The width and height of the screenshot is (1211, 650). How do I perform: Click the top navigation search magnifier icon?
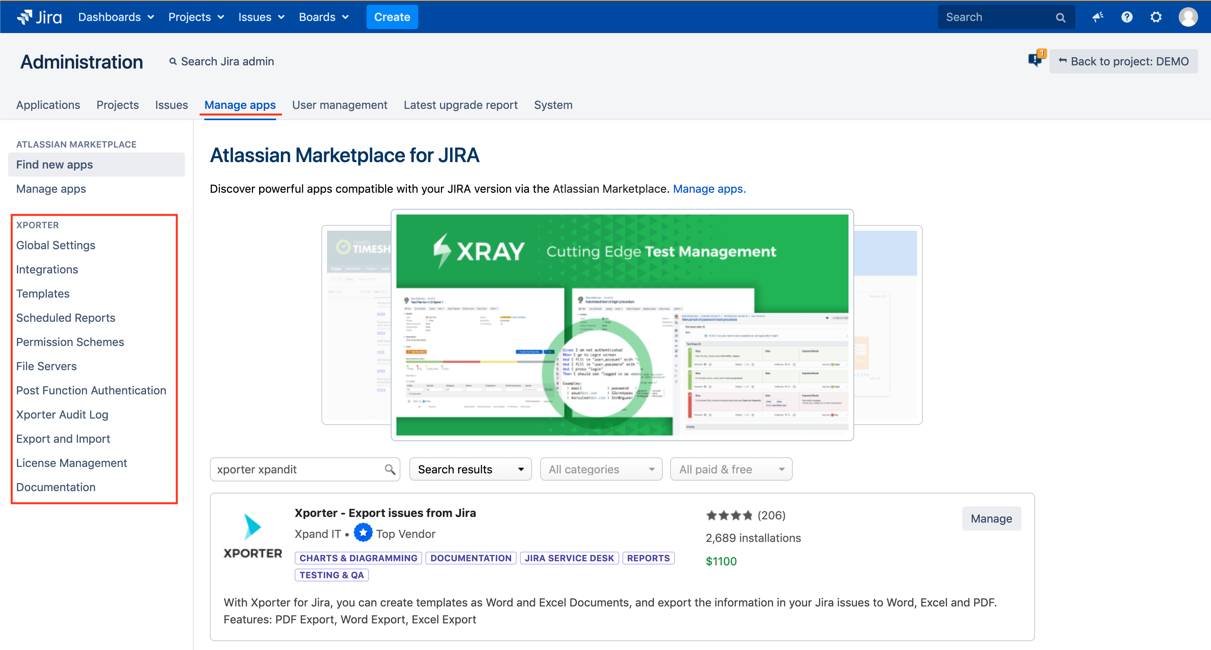1060,17
